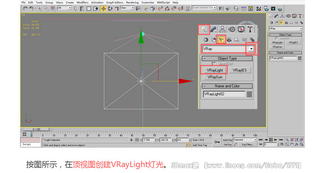Click the small object color swatch at far right
Viewport: 314px width, 173px height.
300,58
